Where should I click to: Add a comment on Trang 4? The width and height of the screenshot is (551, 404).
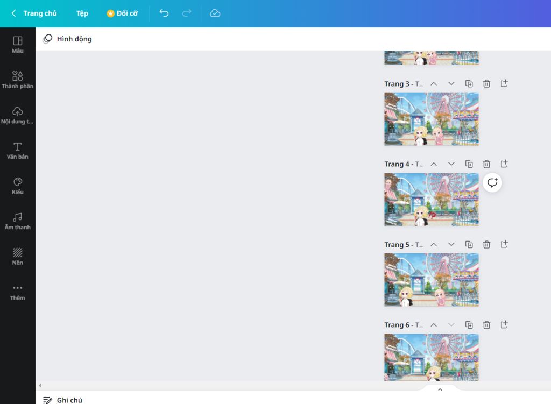point(492,183)
